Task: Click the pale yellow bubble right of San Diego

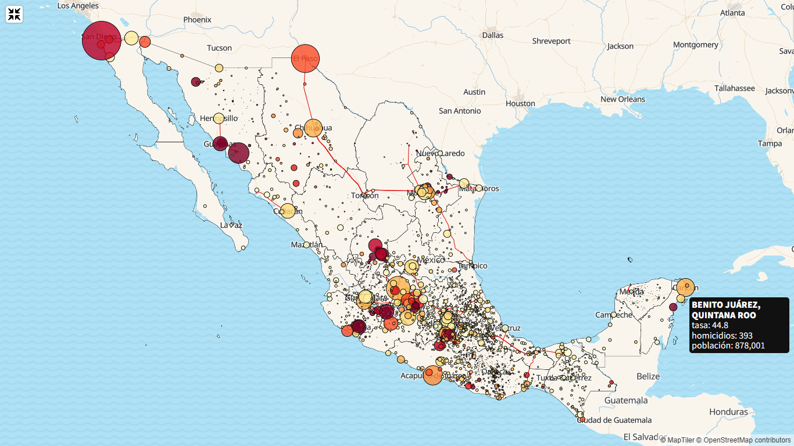Action: pos(131,38)
